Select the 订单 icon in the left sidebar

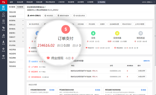(x=3, y=22)
